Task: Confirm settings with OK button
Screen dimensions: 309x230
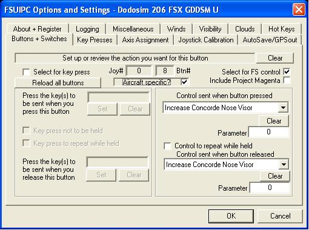Action: [x=231, y=216]
